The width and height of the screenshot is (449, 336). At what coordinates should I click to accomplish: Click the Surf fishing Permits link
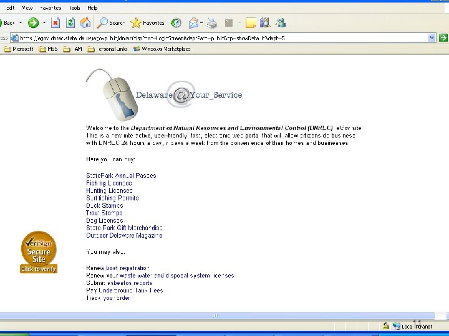pyautogui.click(x=112, y=198)
